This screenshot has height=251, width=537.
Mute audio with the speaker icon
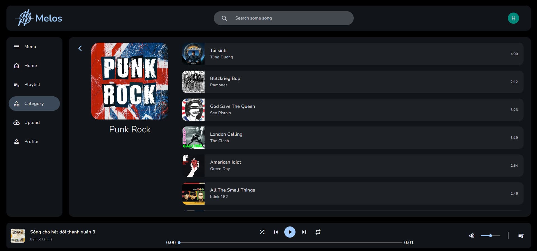(x=472, y=236)
